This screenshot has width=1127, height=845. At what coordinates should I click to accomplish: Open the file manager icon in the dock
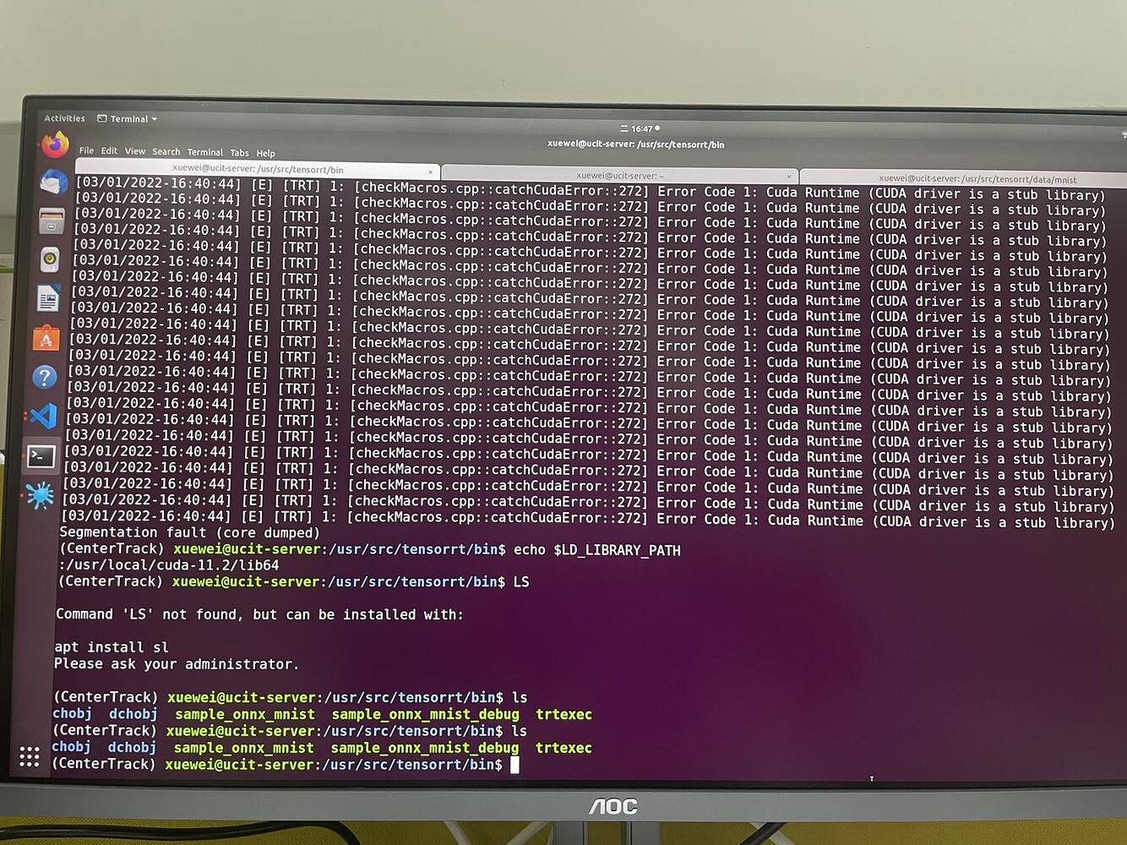click(51, 221)
